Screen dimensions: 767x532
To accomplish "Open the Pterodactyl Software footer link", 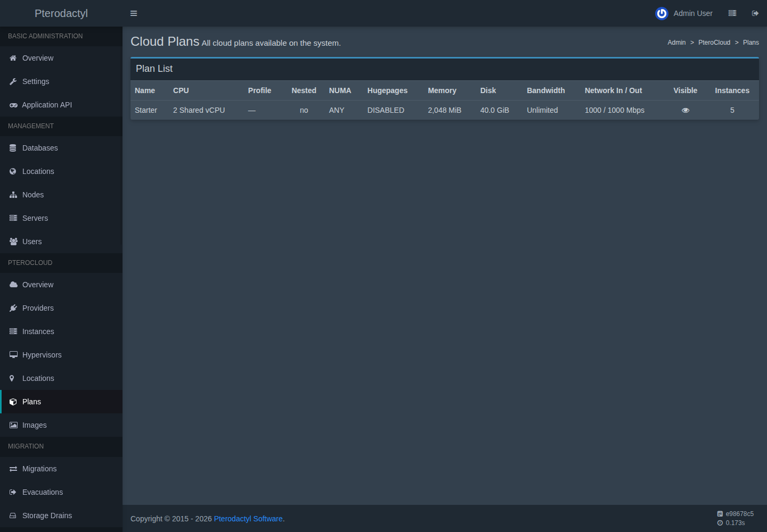I will tap(248, 519).
